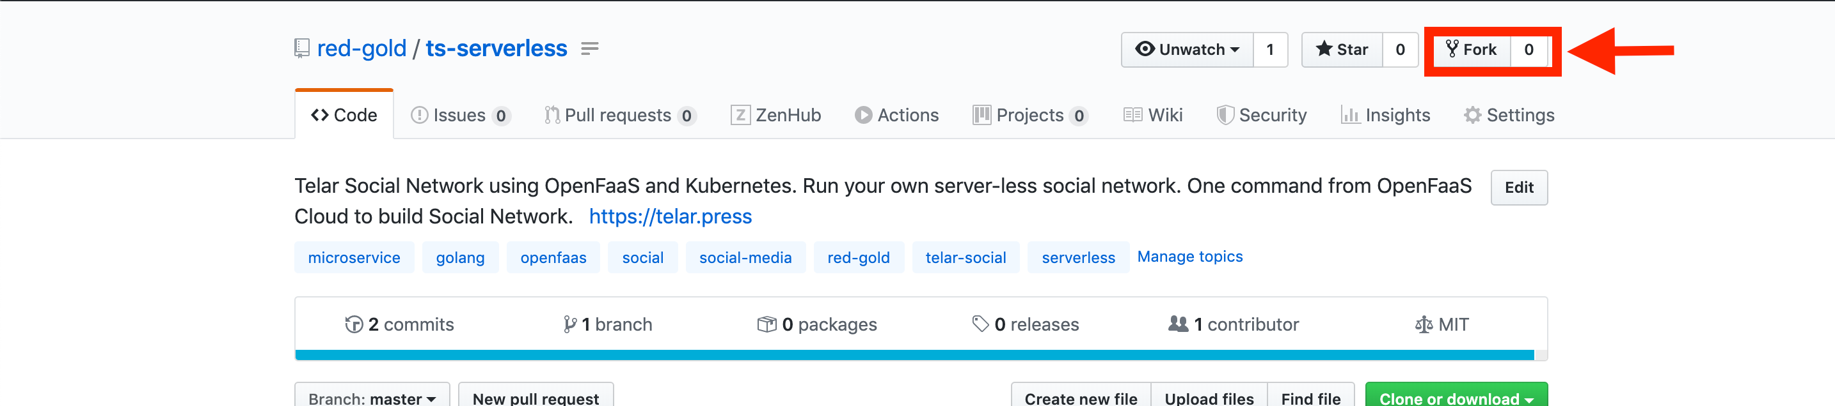Open the Unwatch notifications dropdown

(x=1187, y=50)
